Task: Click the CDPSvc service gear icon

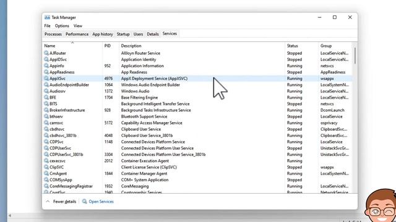Action: click(x=46, y=142)
